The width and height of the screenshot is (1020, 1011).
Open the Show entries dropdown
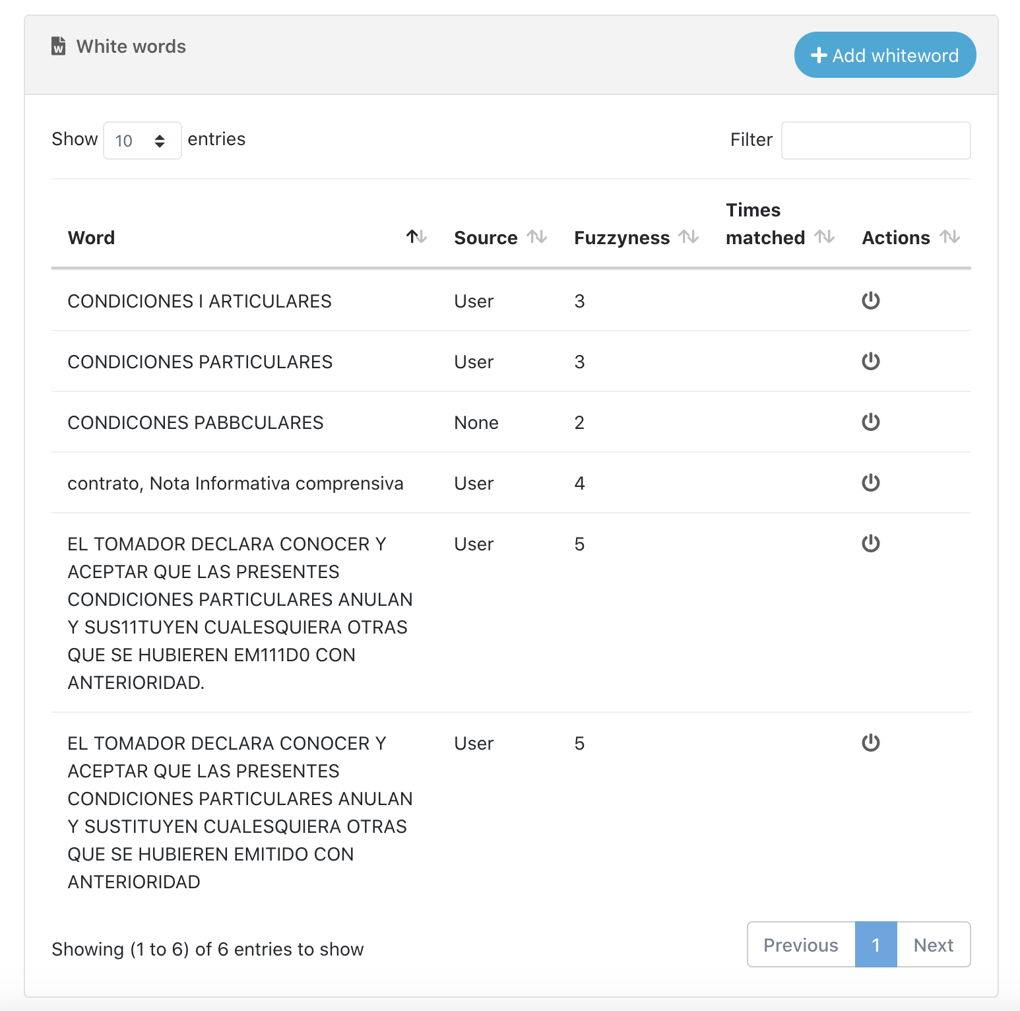(142, 140)
